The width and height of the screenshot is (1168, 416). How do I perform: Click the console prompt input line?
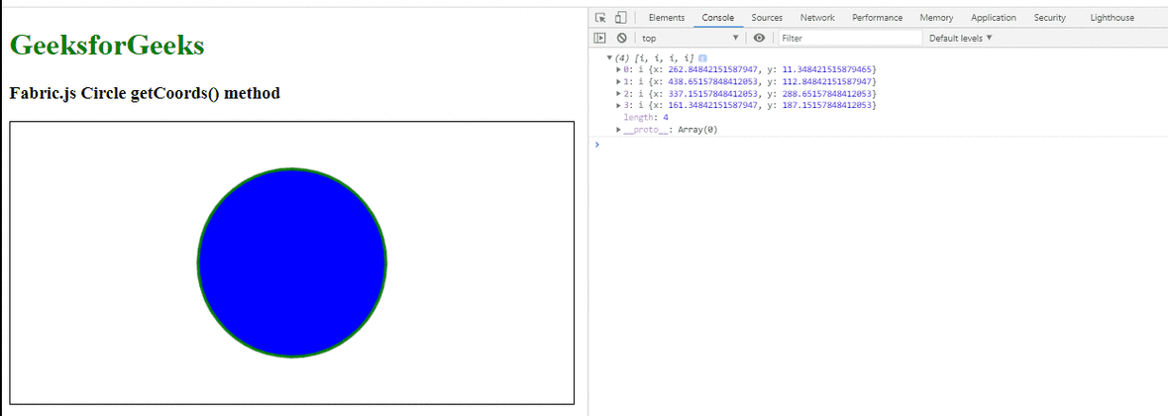tap(872, 145)
